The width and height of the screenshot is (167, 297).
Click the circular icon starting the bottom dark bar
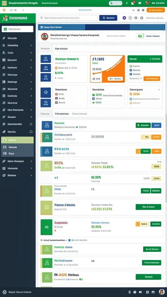[5, 292]
